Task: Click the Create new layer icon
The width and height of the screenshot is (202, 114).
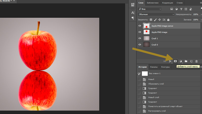Action: pos(191,61)
